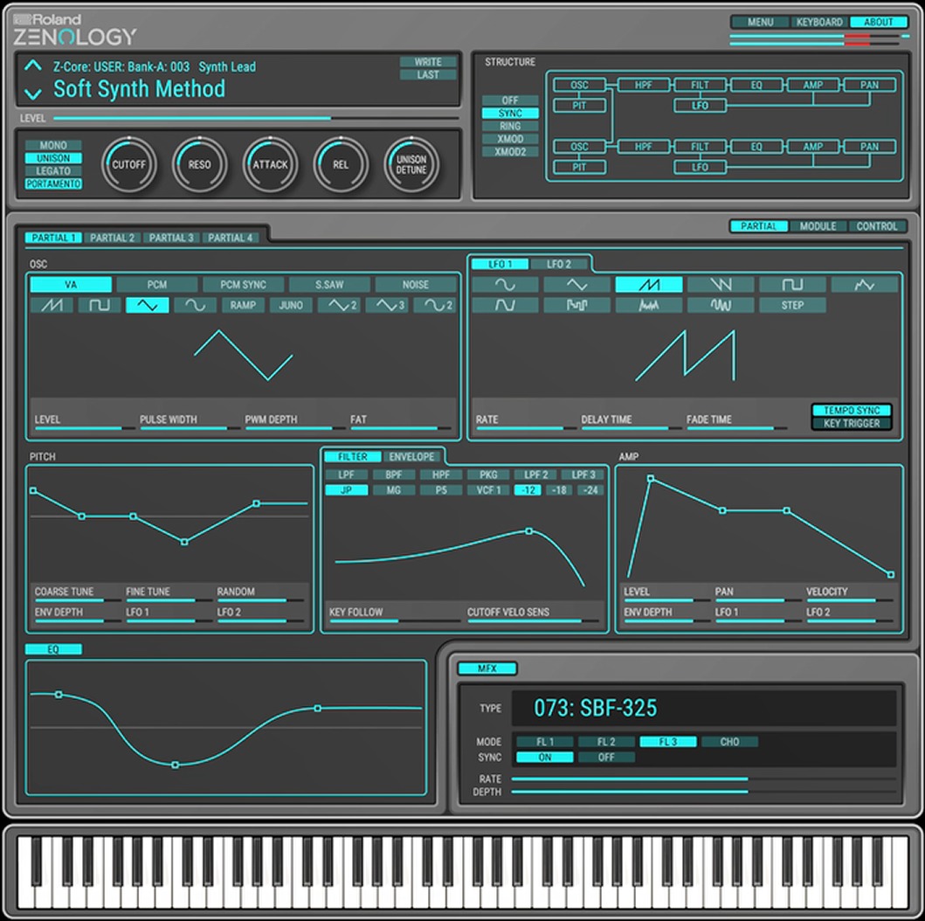Click the first filter block in the structure
This screenshot has width=925, height=921.
point(700,85)
